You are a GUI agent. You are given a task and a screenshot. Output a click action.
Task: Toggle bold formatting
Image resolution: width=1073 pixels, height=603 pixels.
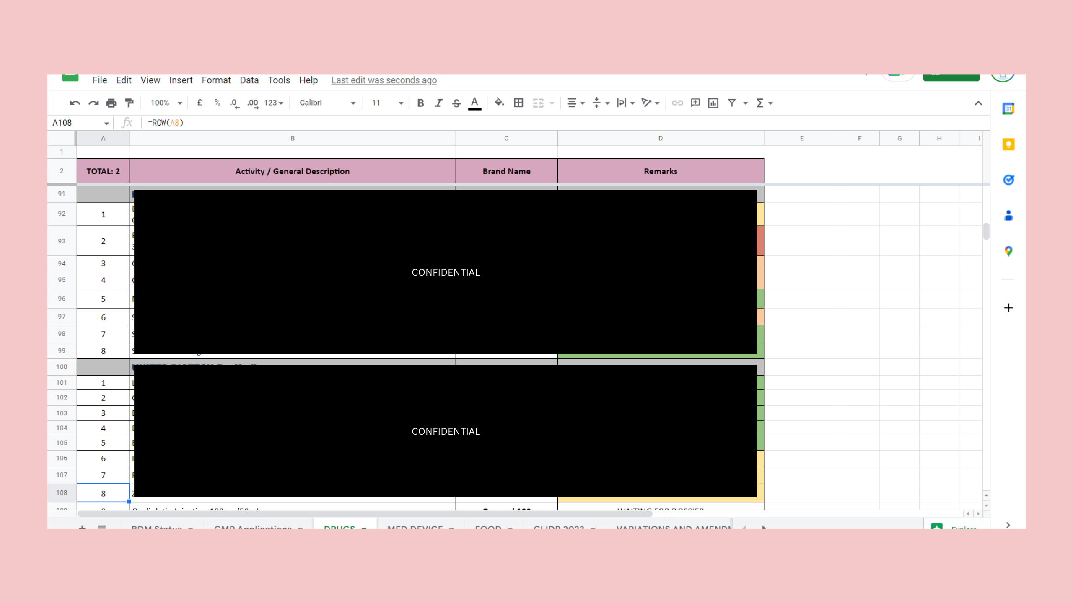[420, 103]
